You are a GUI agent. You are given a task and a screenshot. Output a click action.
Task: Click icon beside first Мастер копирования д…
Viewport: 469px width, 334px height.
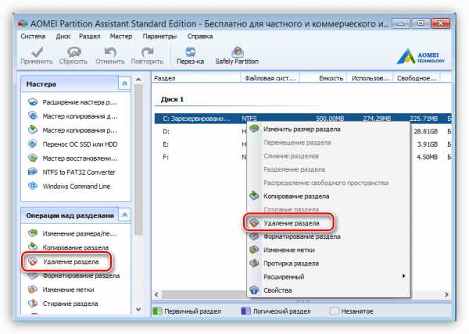33,115
